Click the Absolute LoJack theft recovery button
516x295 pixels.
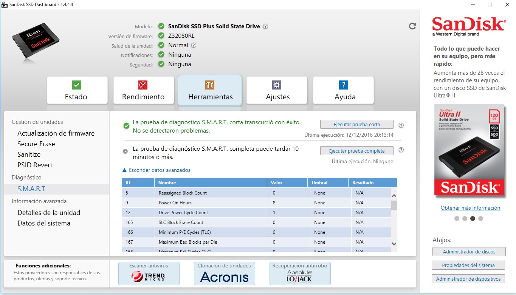(x=300, y=273)
